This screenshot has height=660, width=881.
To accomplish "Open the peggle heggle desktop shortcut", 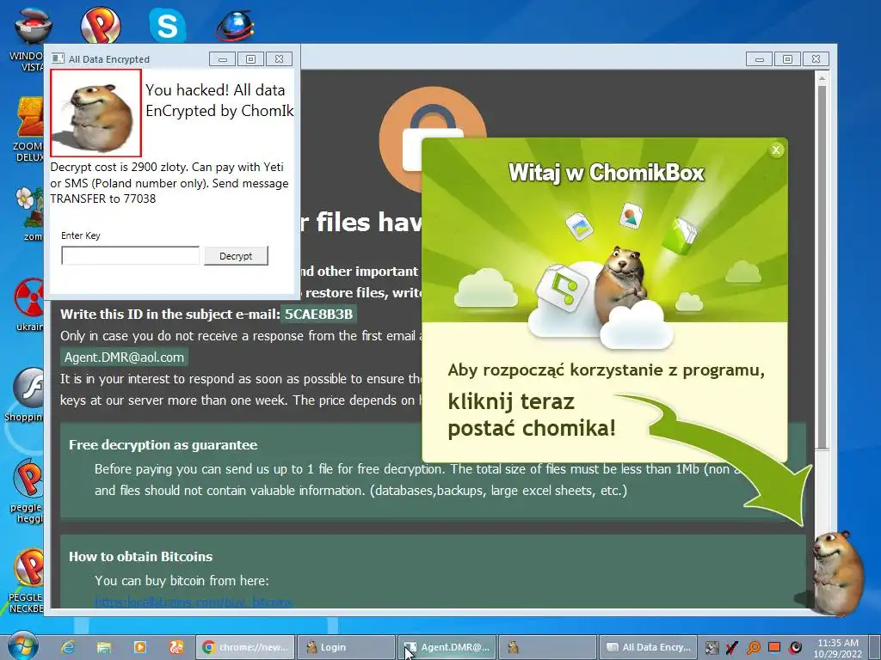I will tap(27, 491).
